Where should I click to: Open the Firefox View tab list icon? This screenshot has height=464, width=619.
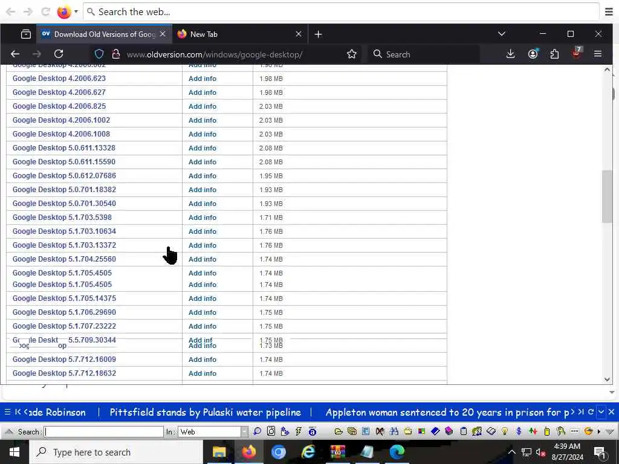point(26,34)
